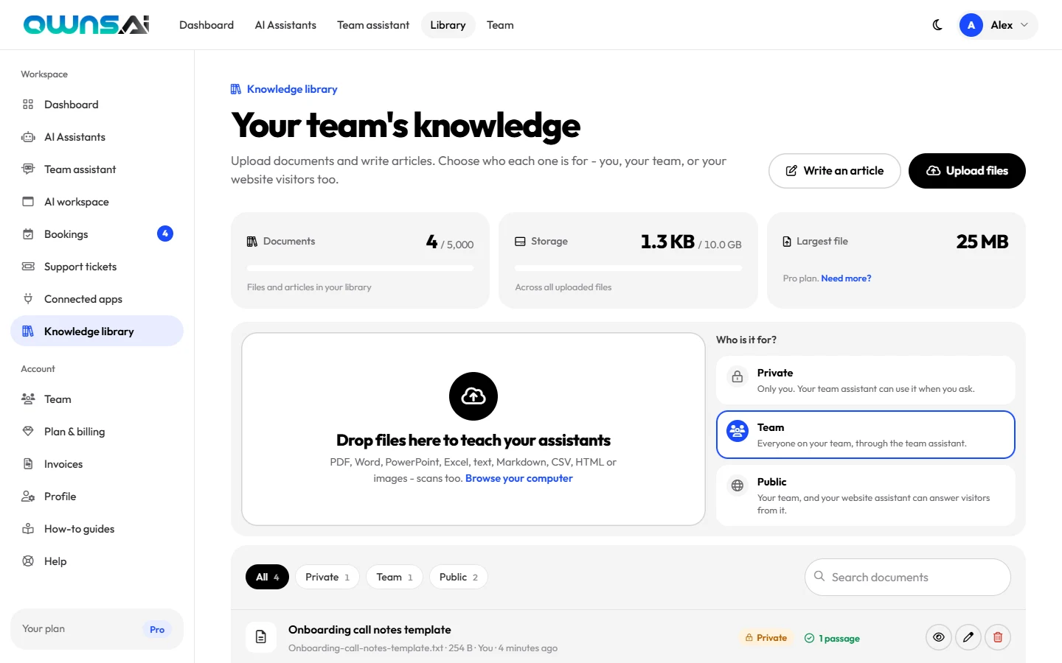Image resolution: width=1062 pixels, height=663 pixels.
Task: Select the Public audience option
Action: pos(866,495)
